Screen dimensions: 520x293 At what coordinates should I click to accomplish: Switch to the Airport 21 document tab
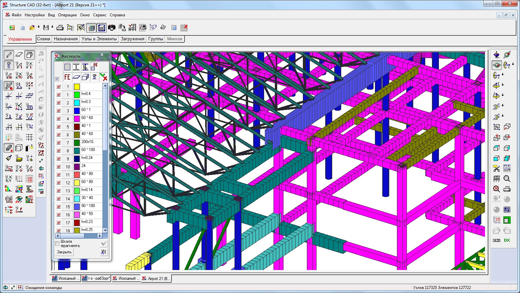[x=156, y=278]
